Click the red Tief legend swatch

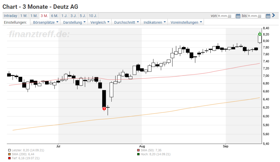tap(10, 158)
